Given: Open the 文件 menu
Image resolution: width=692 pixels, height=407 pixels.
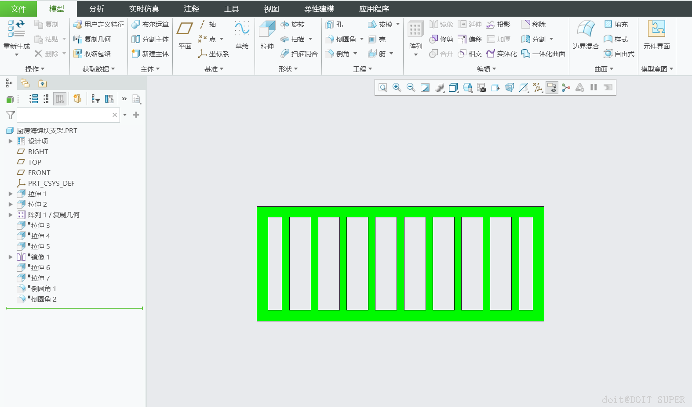Looking at the screenshot, I should tap(18, 9).
